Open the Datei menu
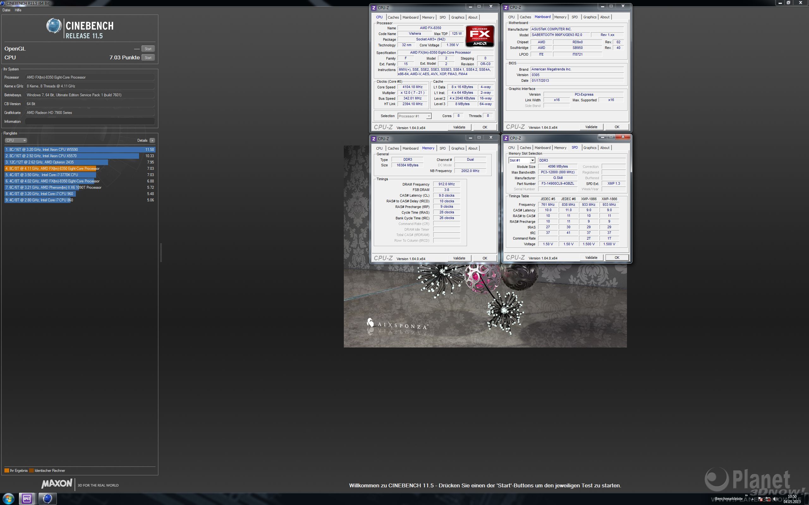Screen dimensions: 809x505 pyautogui.click(x=6, y=10)
